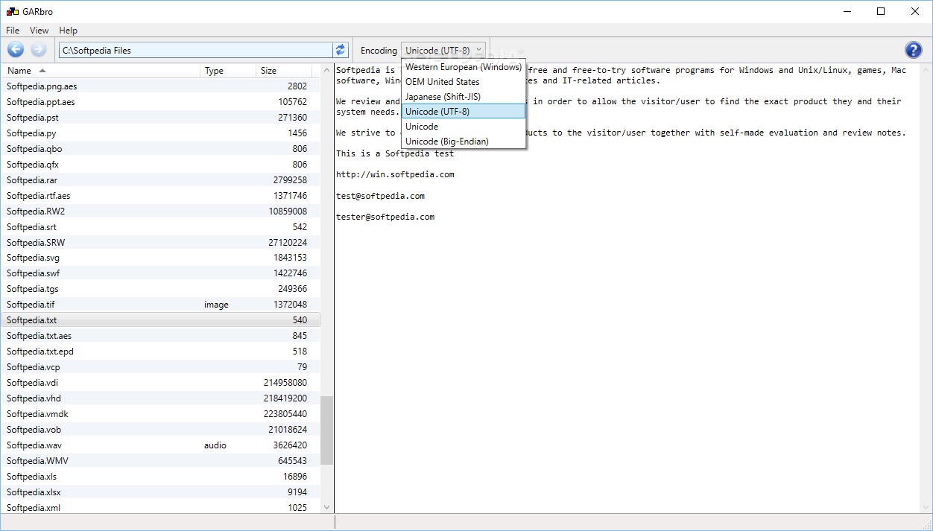Select Softpedia.ppt.aes file
This screenshot has height=531, width=933.
(x=160, y=102)
